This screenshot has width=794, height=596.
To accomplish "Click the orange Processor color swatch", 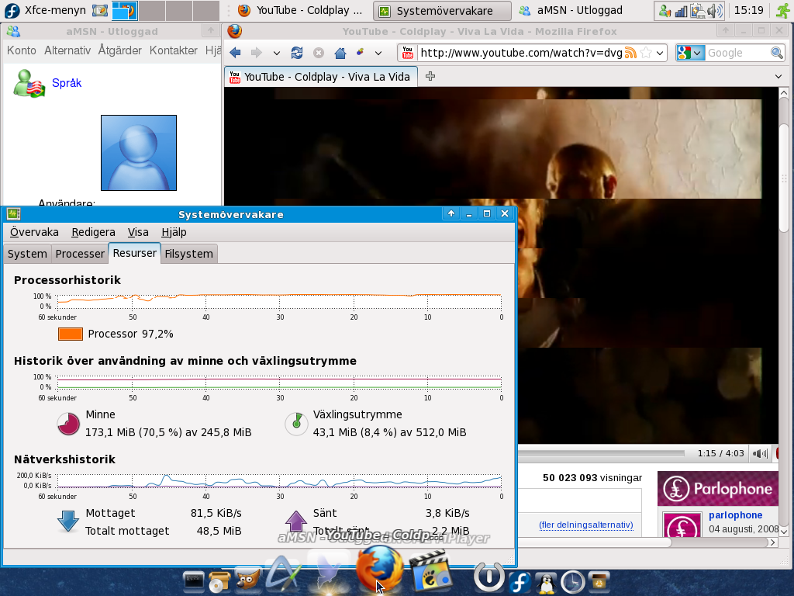I will pyautogui.click(x=71, y=334).
